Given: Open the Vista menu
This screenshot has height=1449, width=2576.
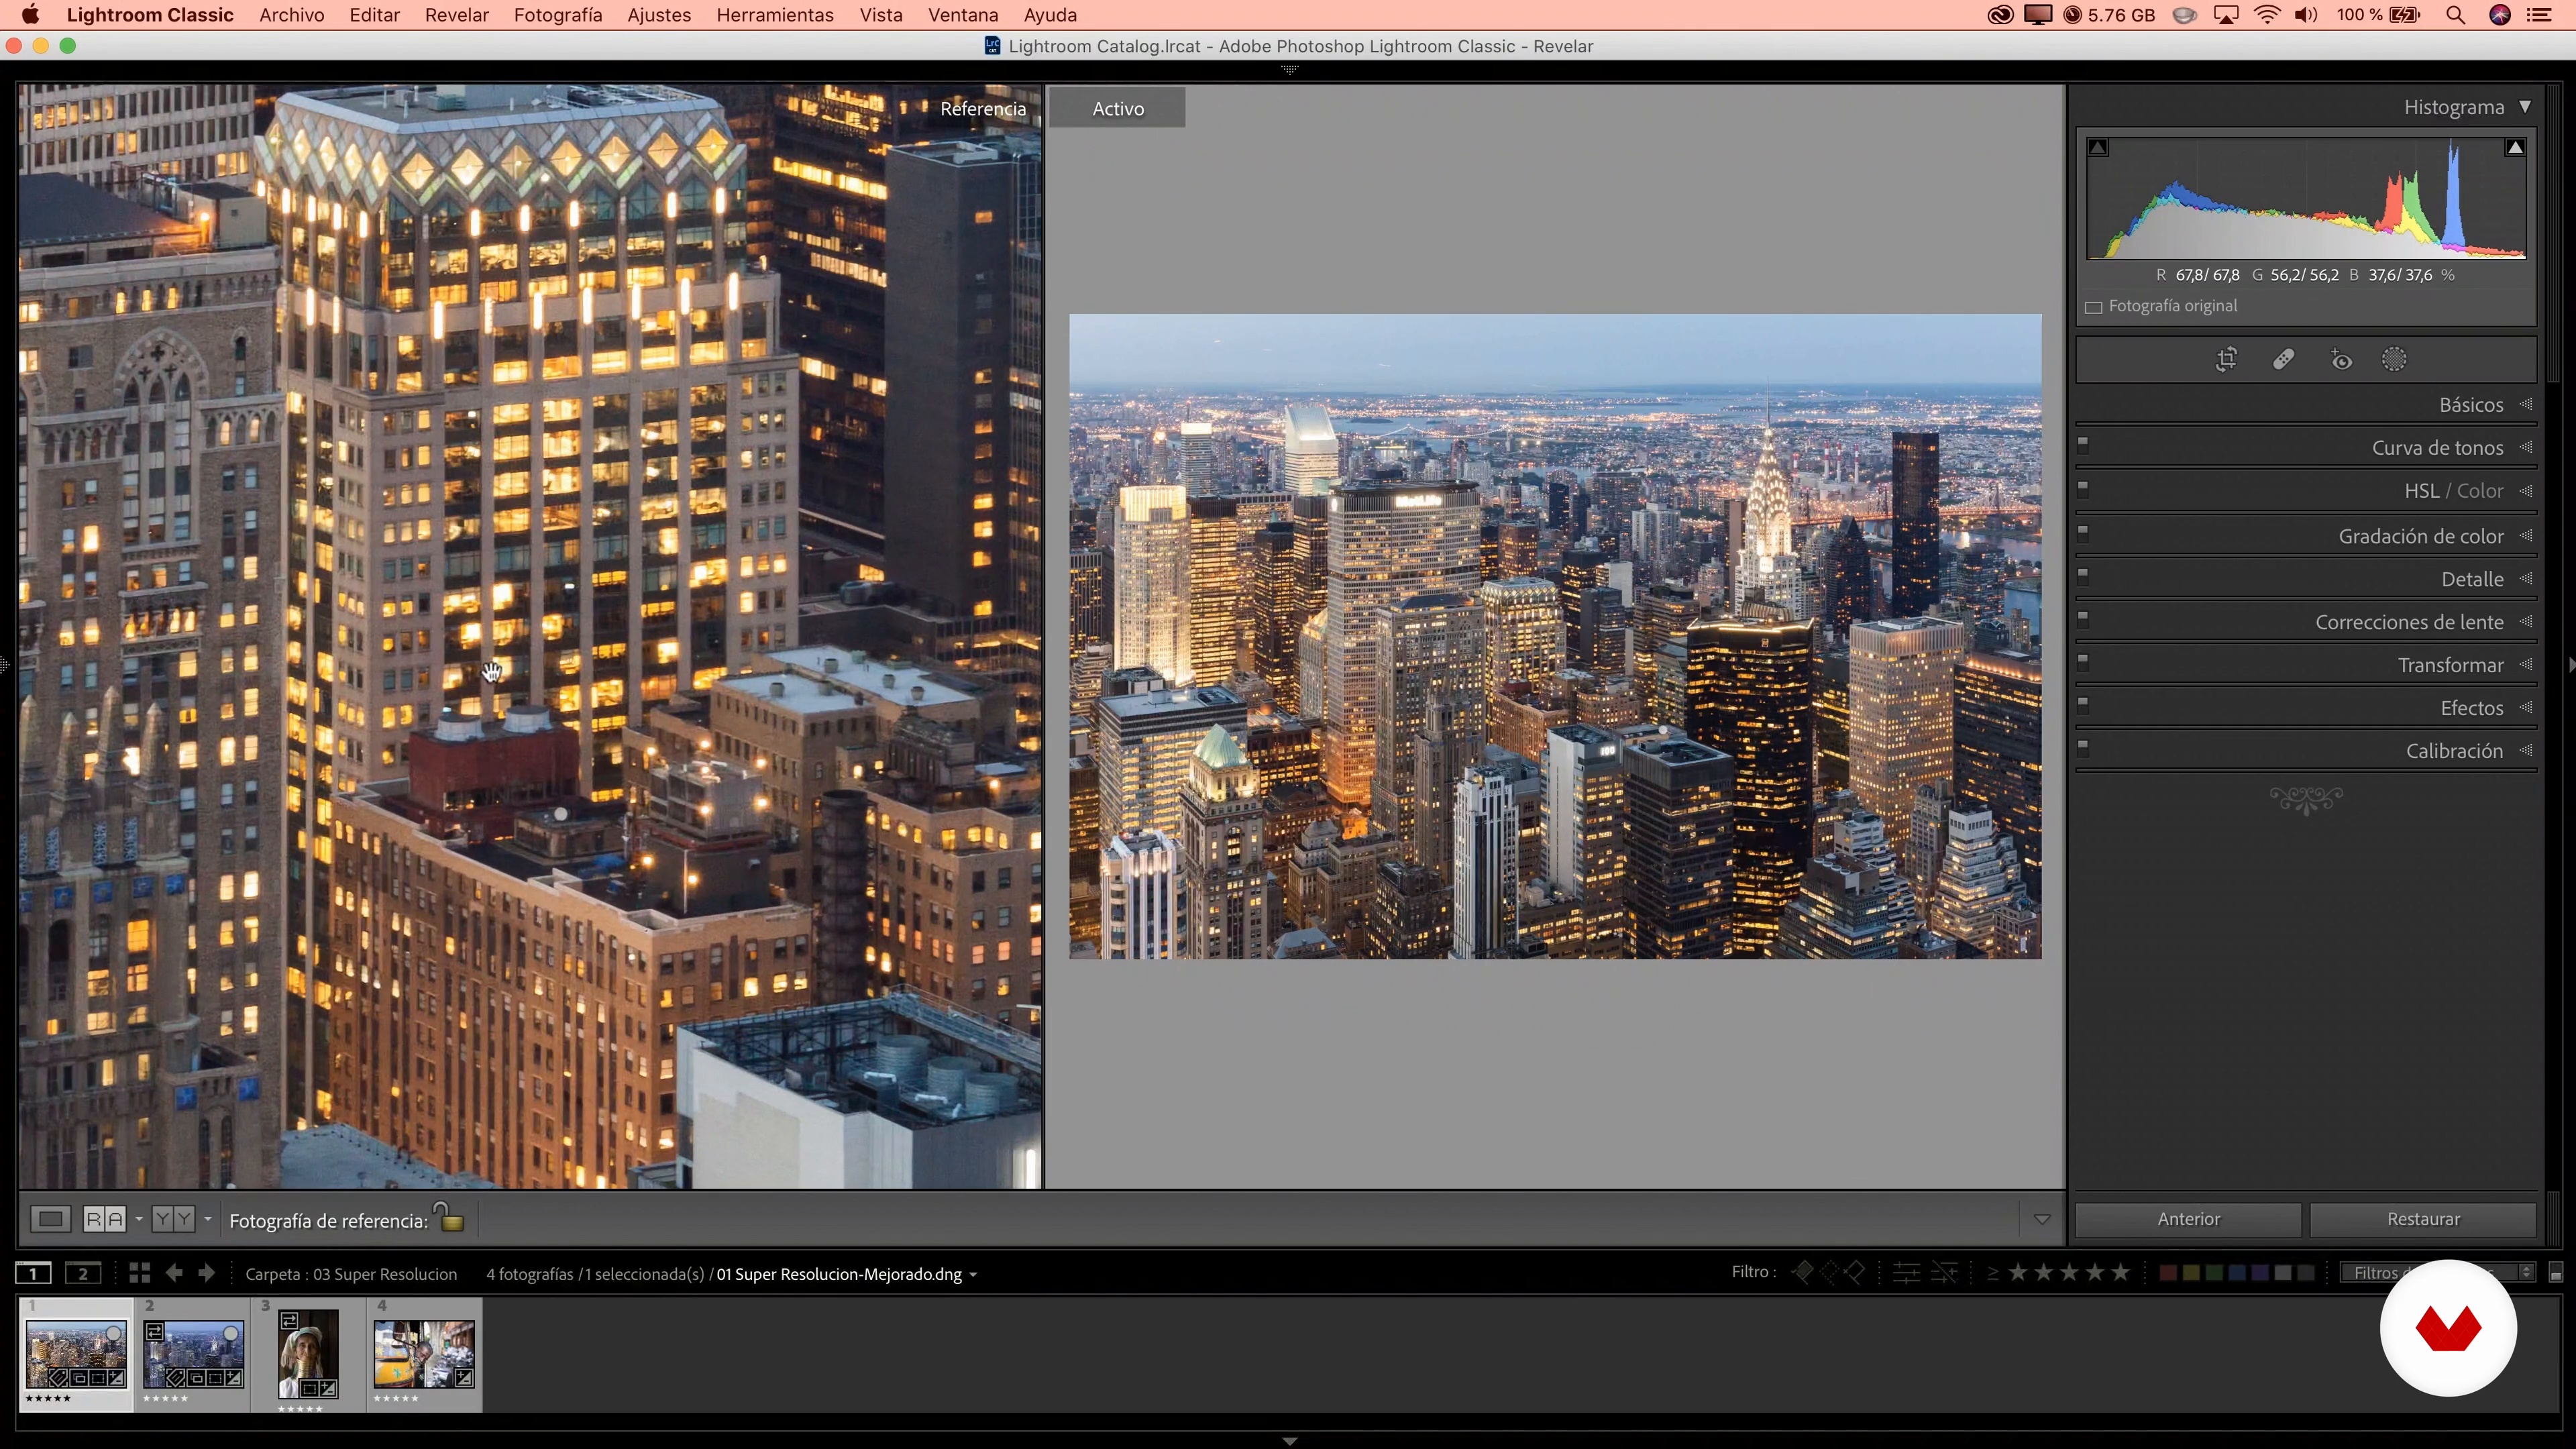Looking at the screenshot, I should 880,15.
